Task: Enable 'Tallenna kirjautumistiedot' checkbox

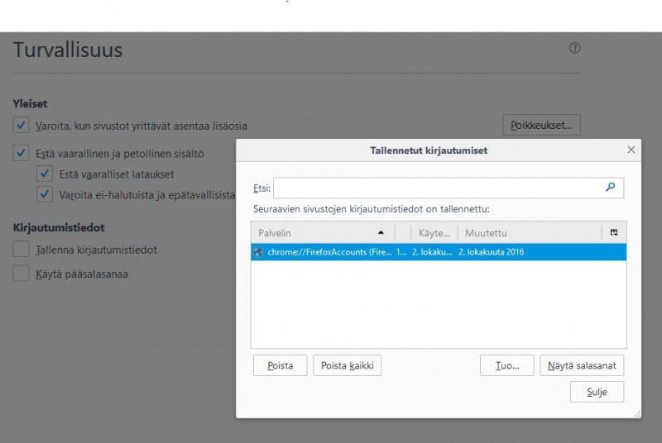Action: tap(22, 250)
